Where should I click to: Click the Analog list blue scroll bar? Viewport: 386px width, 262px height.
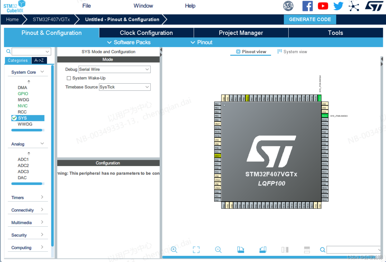tap(27, 184)
